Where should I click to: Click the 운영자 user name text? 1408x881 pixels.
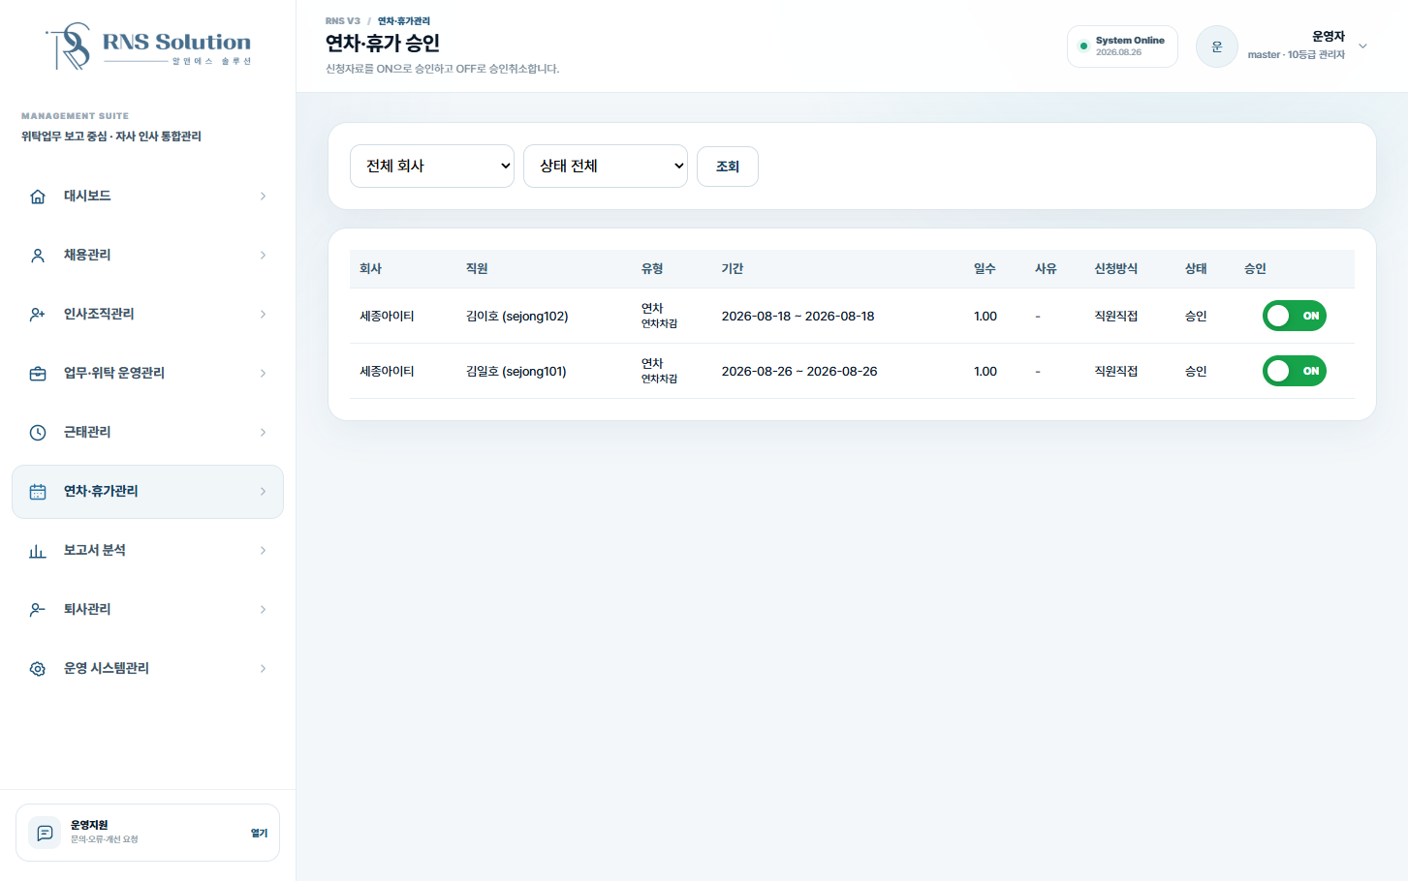click(x=1329, y=37)
